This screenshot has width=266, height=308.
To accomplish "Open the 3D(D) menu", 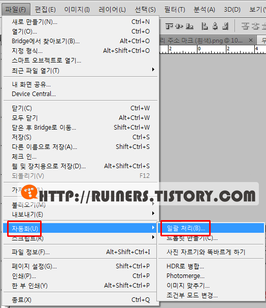I will click(x=232, y=10).
